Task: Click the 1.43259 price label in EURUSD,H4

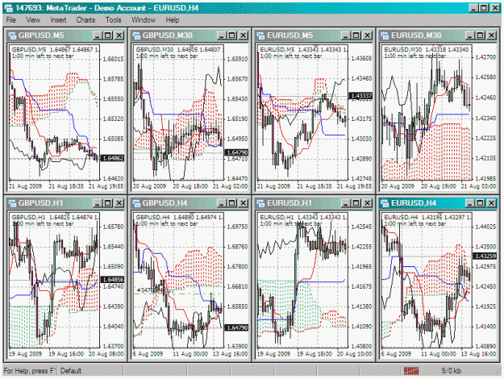Action: pyautogui.click(x=485, y=256)
